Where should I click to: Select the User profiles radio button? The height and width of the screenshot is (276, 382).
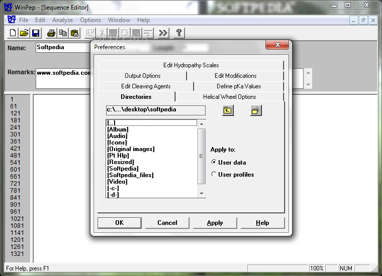click(214, 174)
